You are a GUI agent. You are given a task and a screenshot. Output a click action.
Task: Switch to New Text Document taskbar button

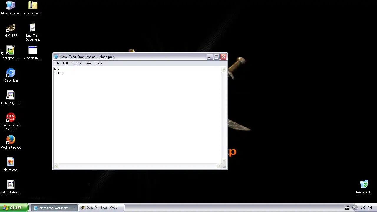pyautogui.click(x=55, y=208)
